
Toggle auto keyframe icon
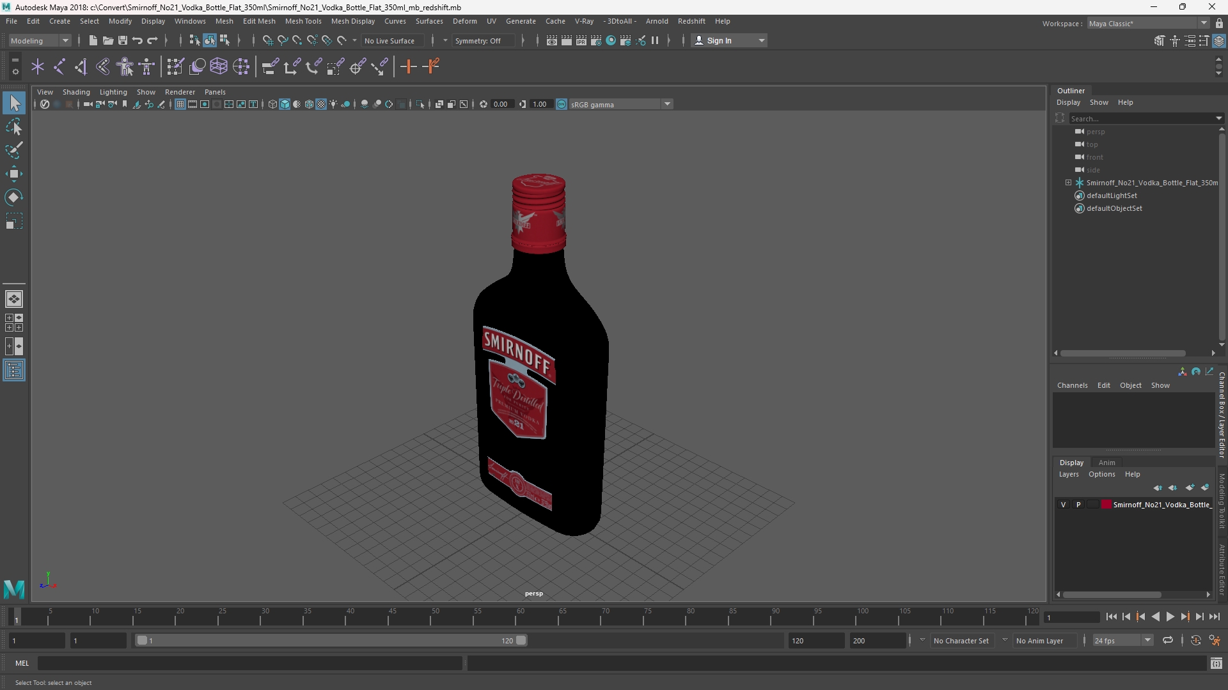click(x=1195, y=640)
